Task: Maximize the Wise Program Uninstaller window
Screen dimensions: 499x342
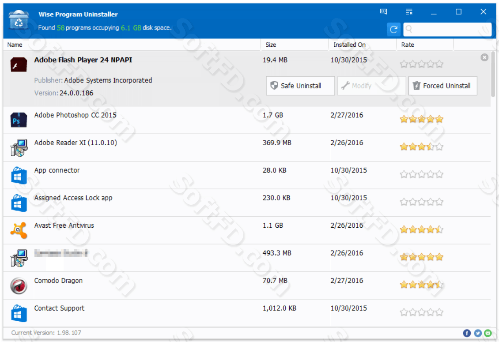Action: click(458, 12)
